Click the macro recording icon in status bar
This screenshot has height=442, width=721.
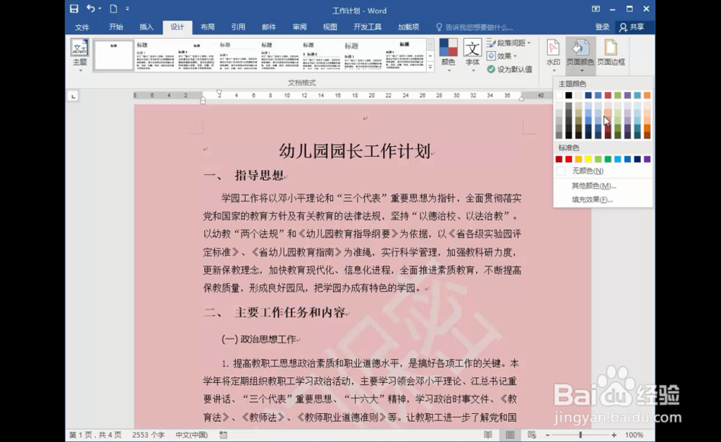224,435
